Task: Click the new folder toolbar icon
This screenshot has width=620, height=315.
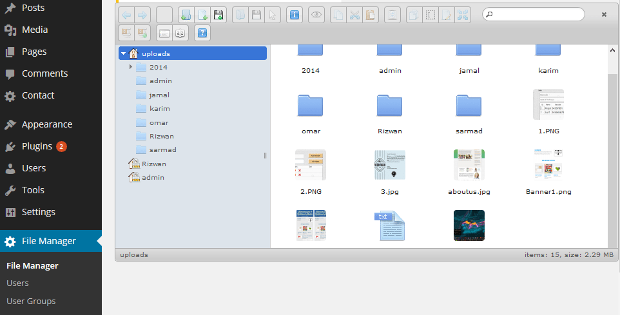Action: coord(186,15)
